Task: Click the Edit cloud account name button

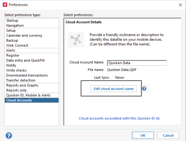Action: click(114, 89)
